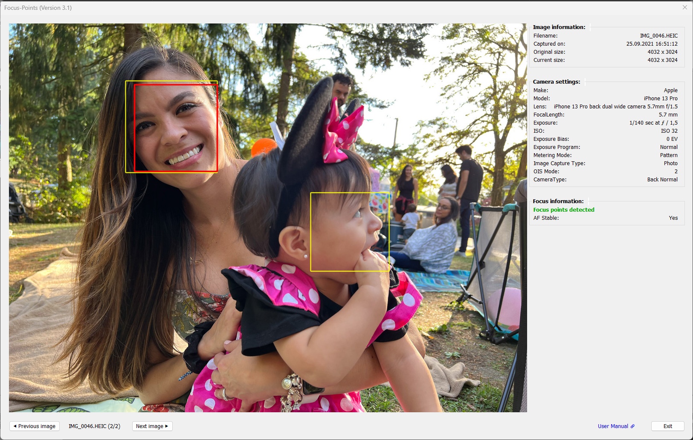Click the AF Stable value Yes
Viewport: 693px width, 440px height.
[x=673, y=218]
